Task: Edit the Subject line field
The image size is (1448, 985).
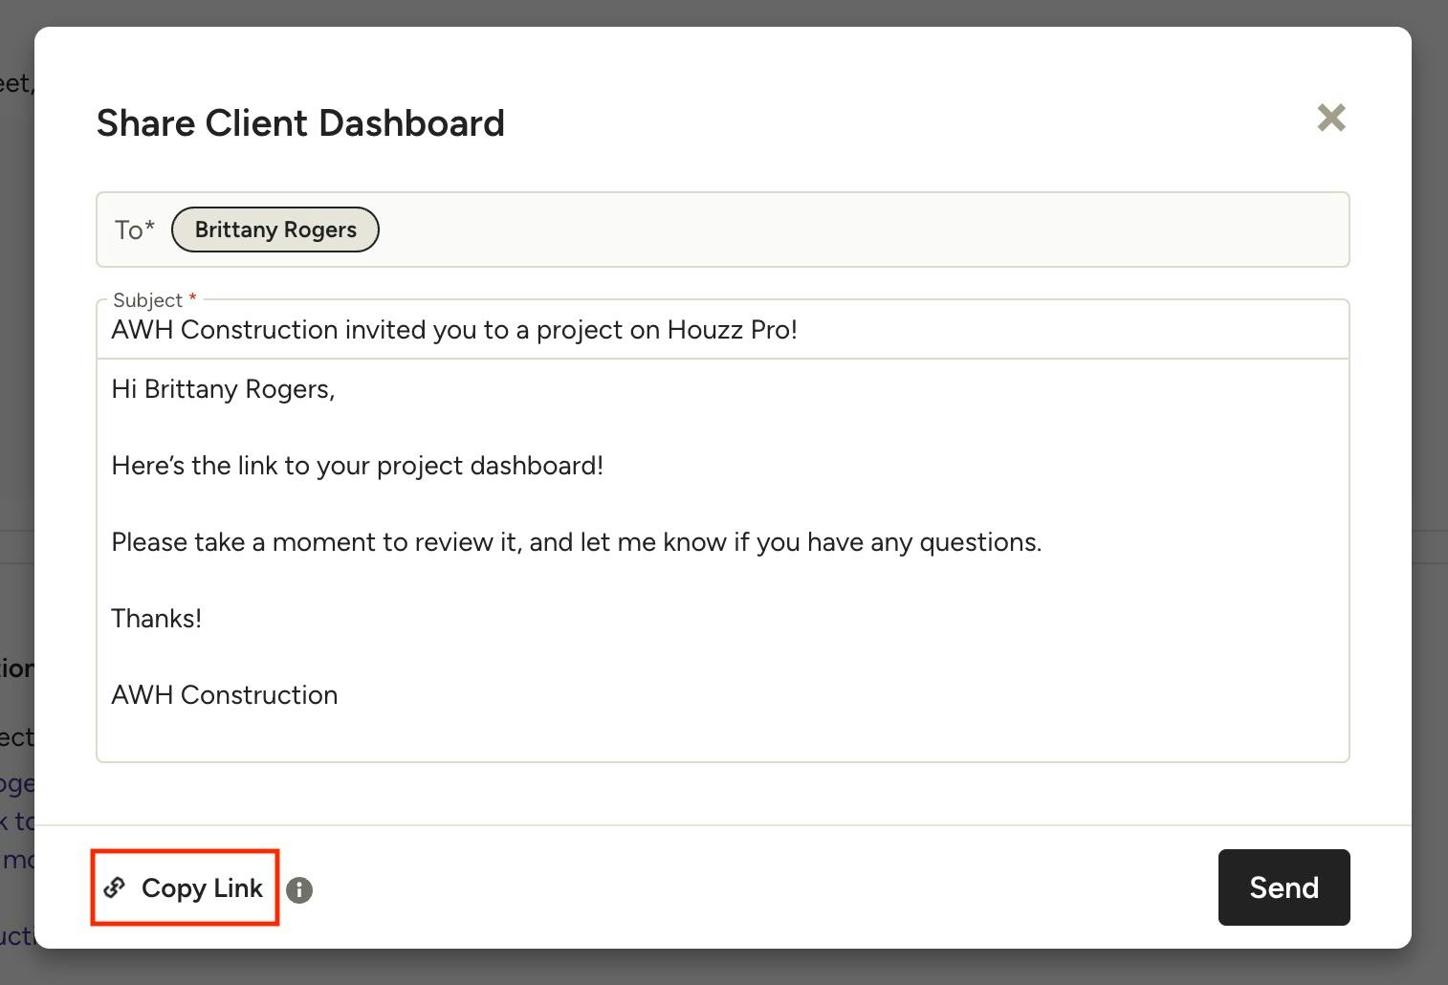Action: point(723,330)
